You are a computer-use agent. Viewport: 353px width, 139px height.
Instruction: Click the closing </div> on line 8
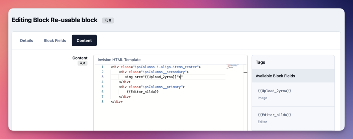coord(116,101)
